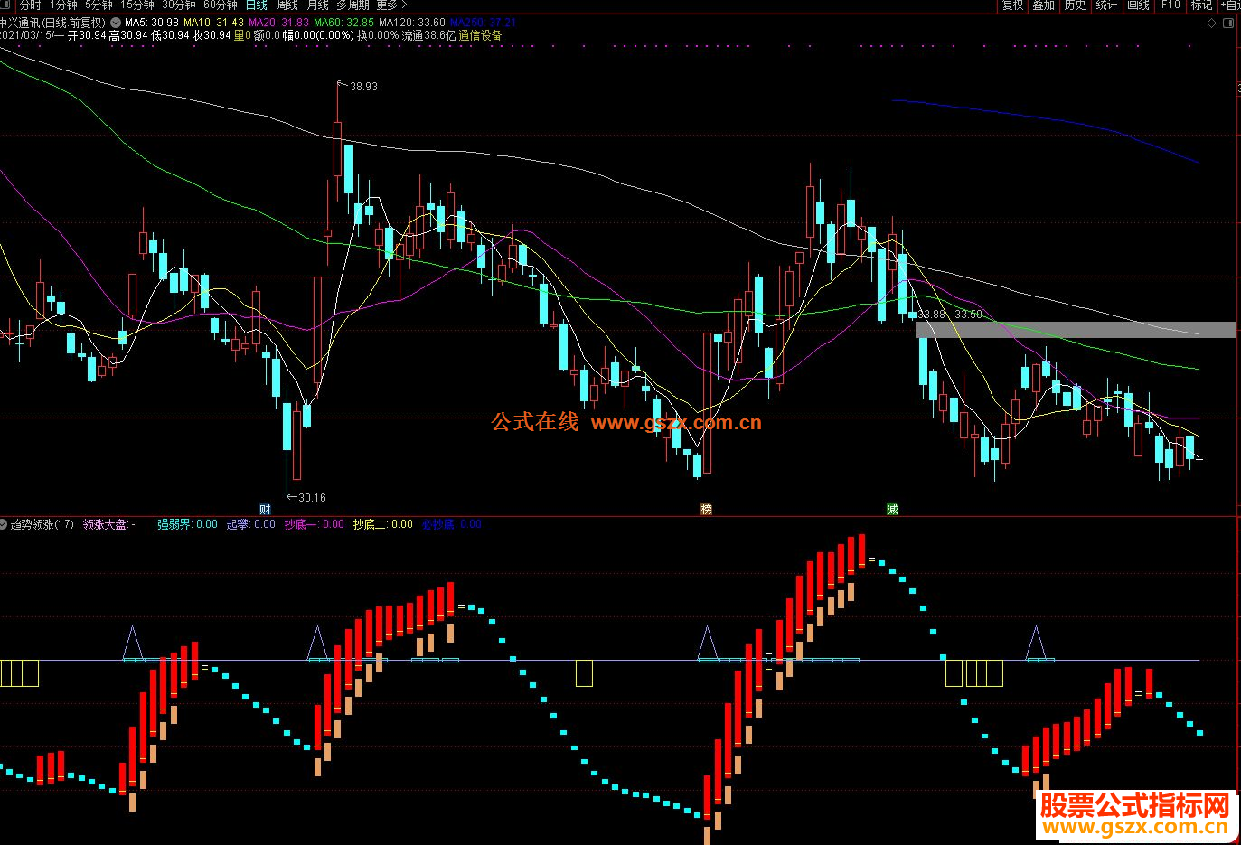Click the 38.93 high price label

[363, 87]
